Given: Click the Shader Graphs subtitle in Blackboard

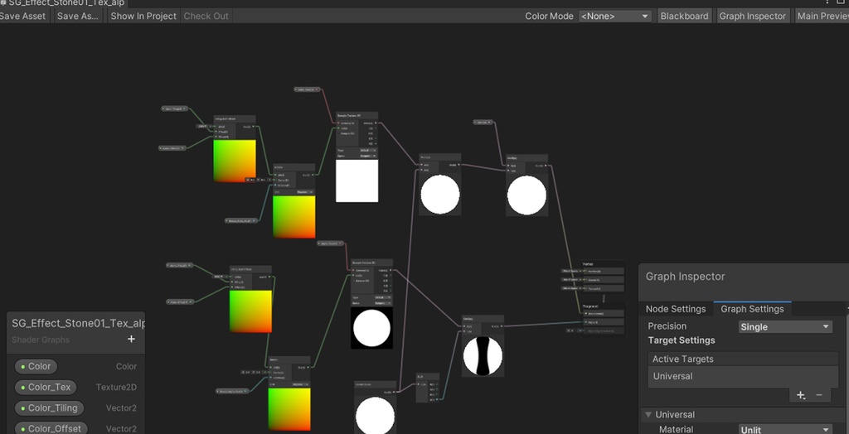Looking at the screenshot, I should coord(41,340).
